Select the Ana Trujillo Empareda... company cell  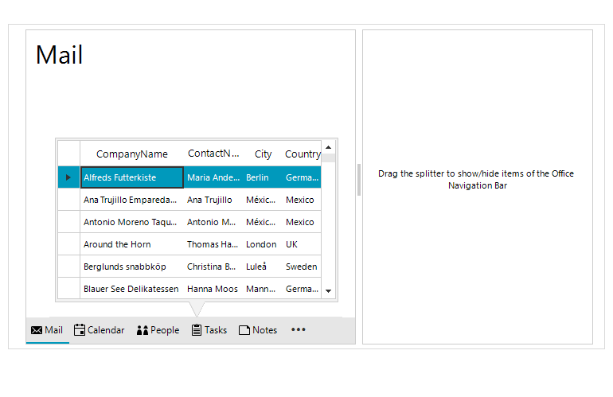click(131, 200)
